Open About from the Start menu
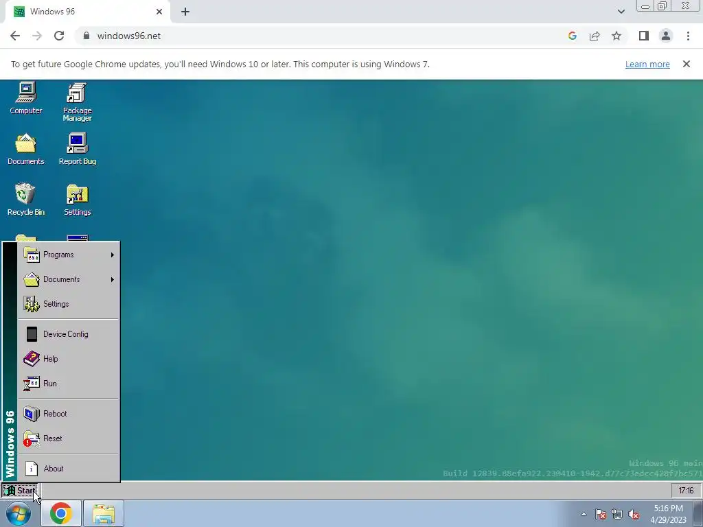703x527 pixels. click(x=69, y=468)
